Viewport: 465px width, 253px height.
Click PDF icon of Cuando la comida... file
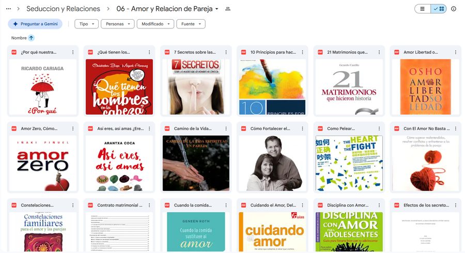point(167,205)
